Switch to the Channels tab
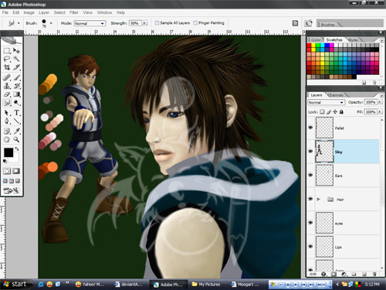Viewport: 386px width, 290px height. tap(336, 95)
